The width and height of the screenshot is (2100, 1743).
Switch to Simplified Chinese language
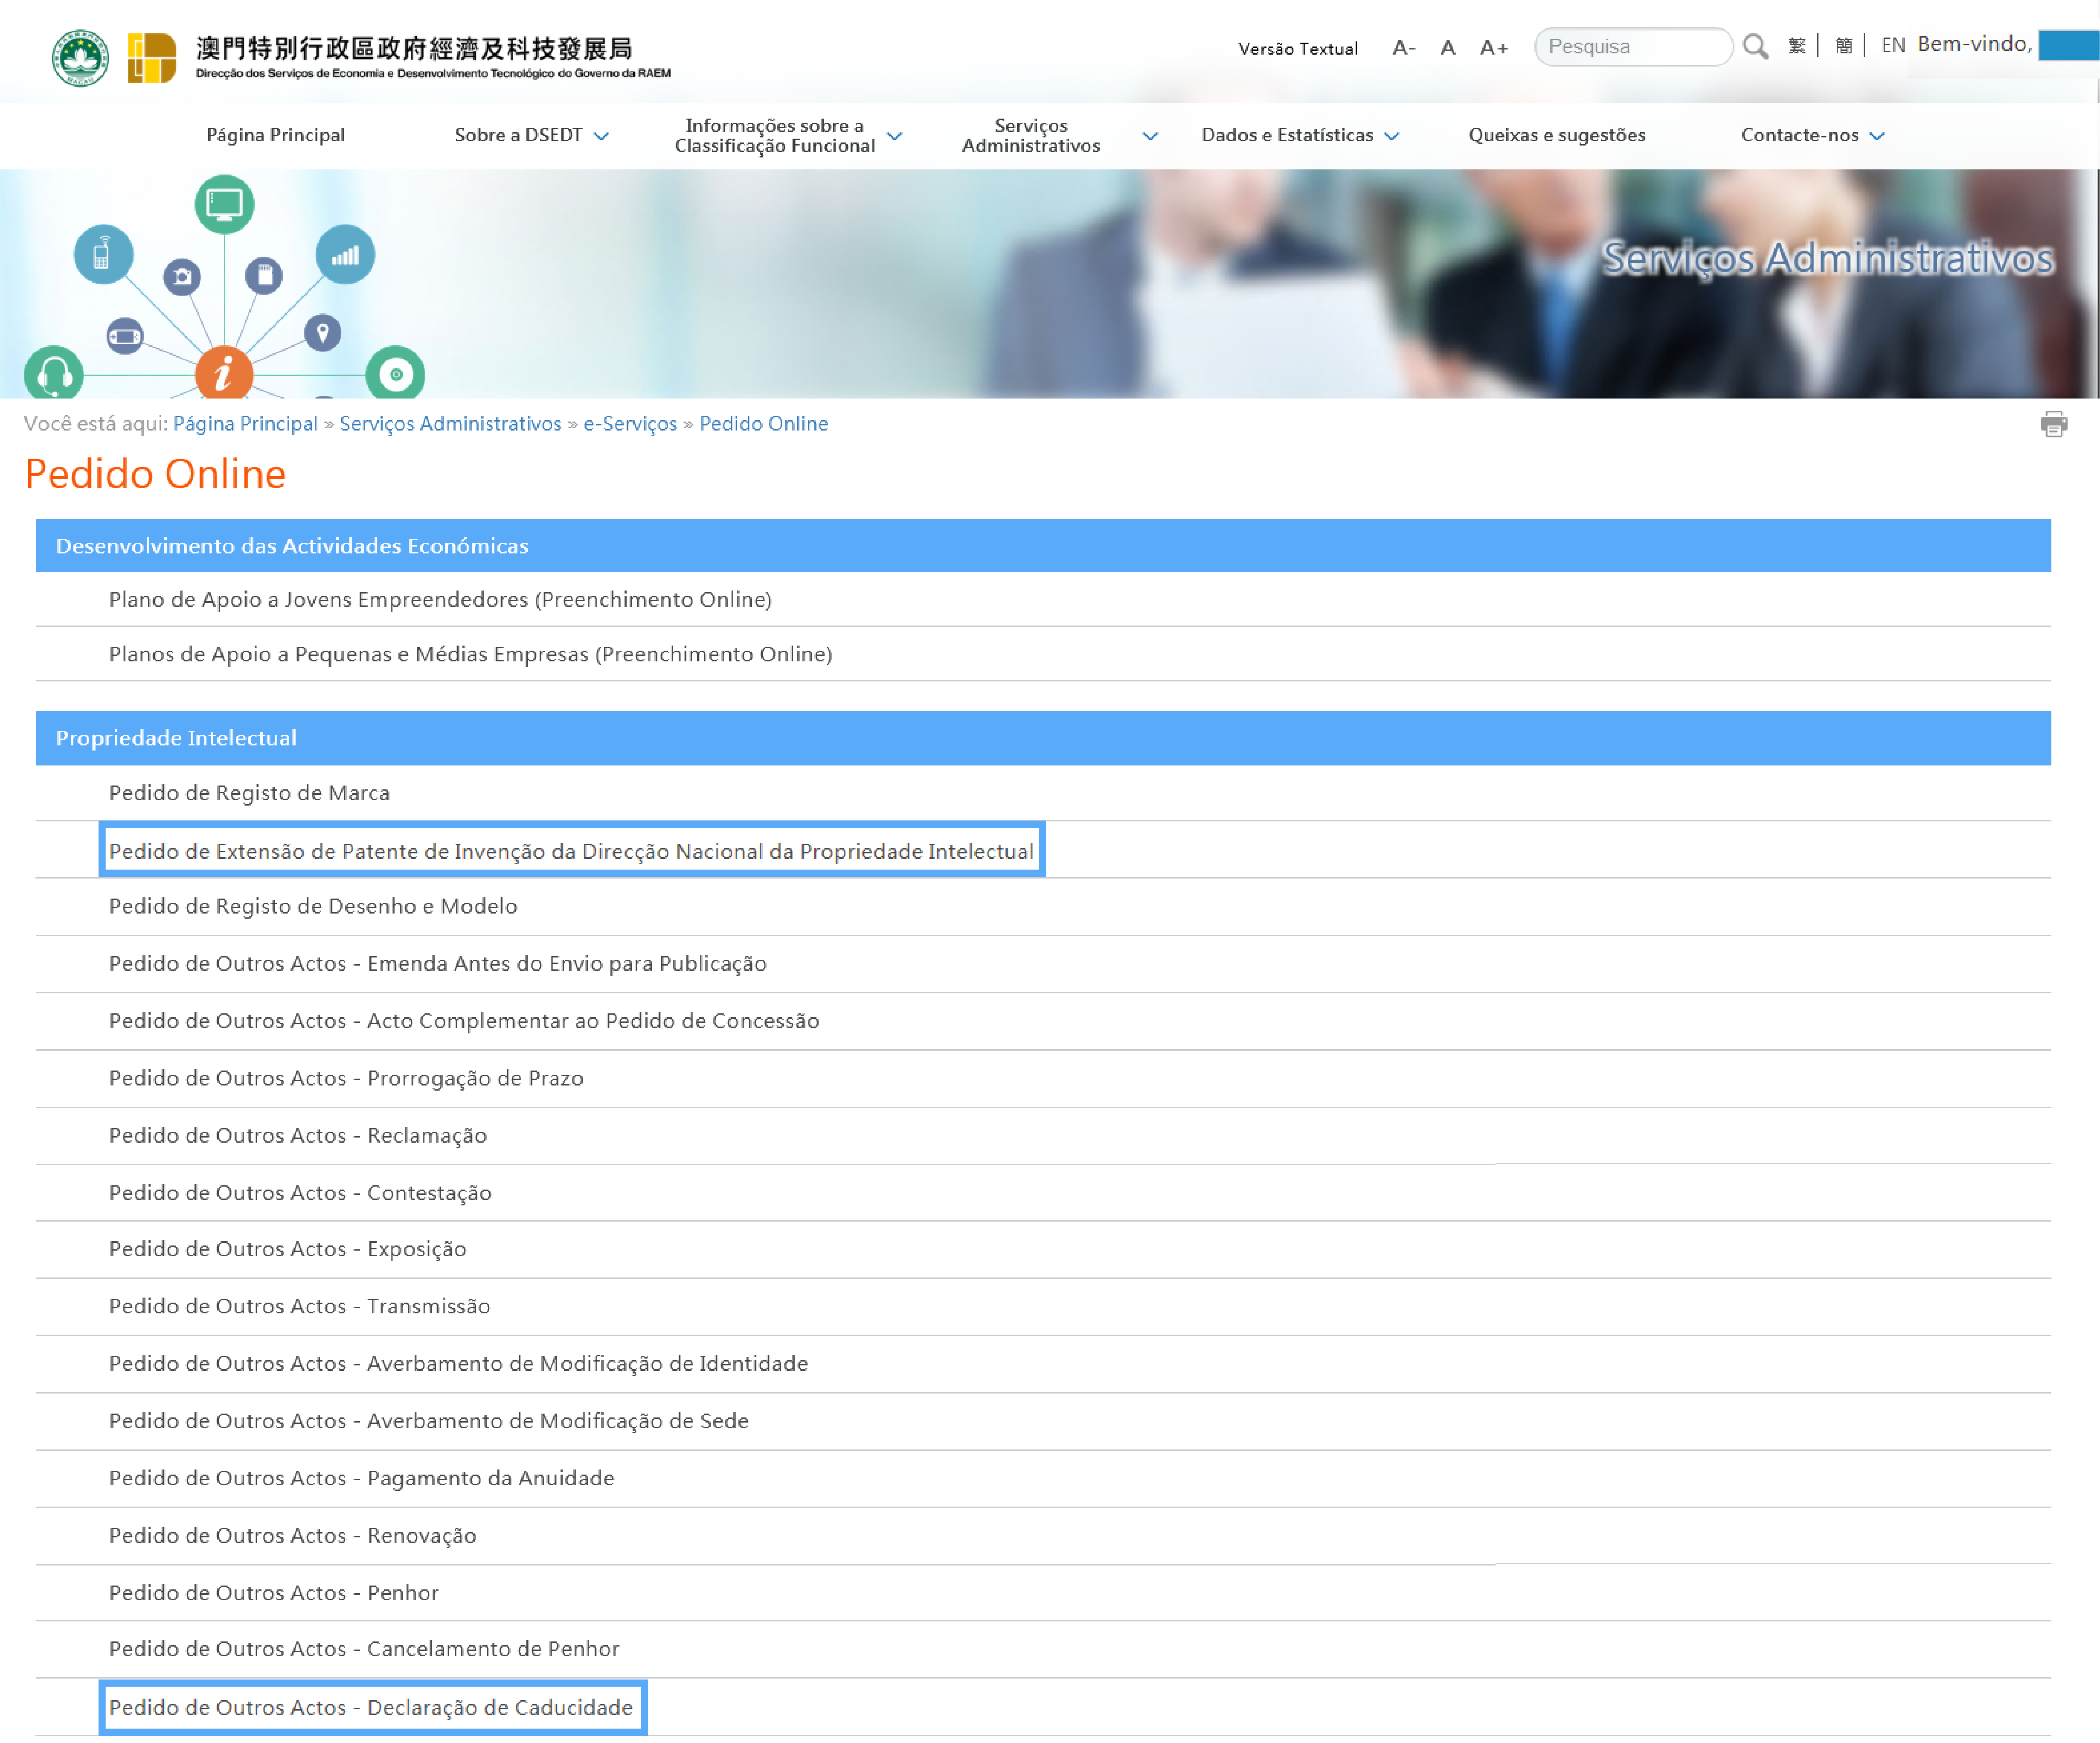click(x=1843, y=46)
